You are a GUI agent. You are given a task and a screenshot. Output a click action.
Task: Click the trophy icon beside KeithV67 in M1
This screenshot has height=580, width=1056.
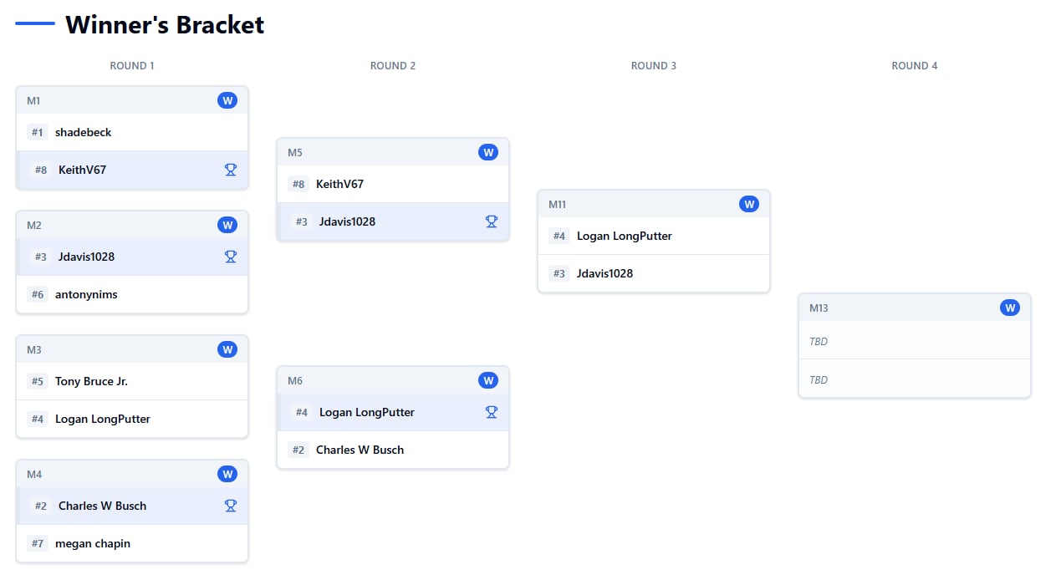pos(231,170)
